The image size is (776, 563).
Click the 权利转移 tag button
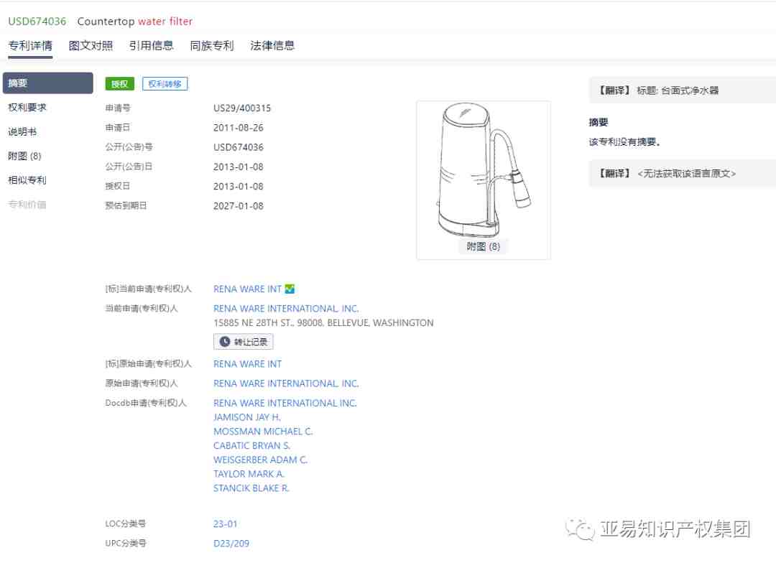pyautogui.click(x=165, y=84)
